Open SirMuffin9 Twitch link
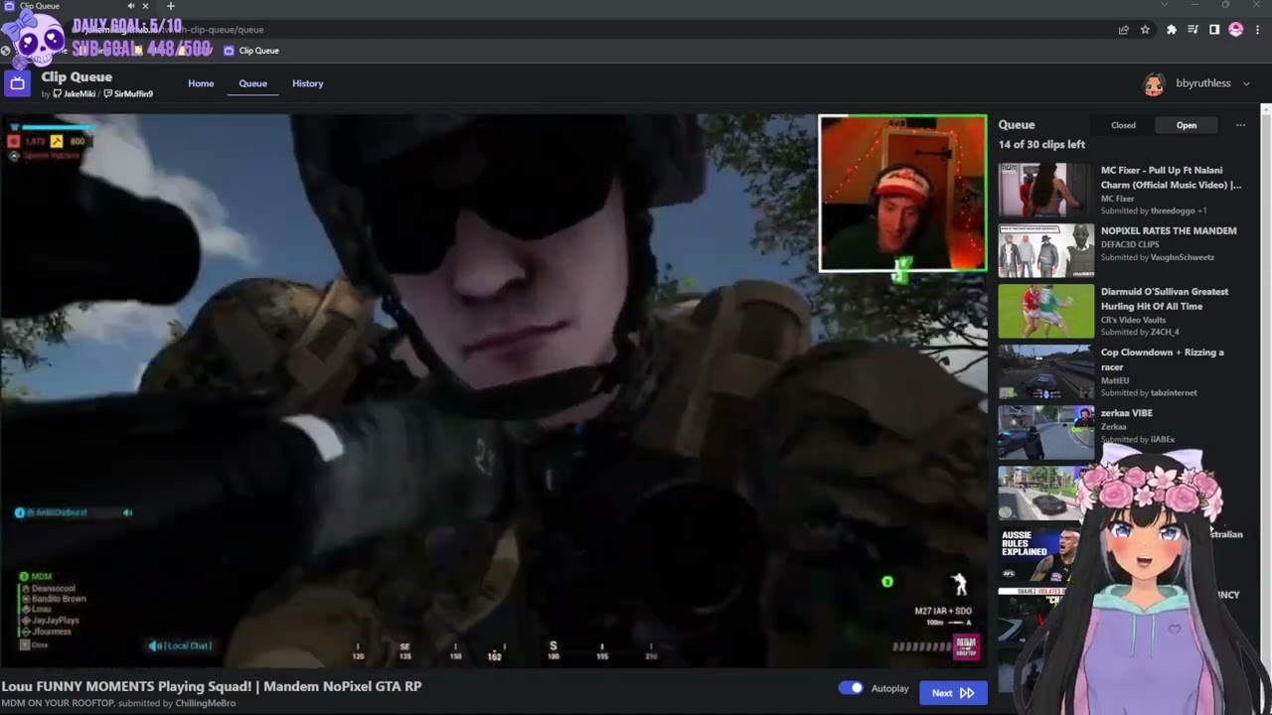Viewport: 1272px width, 715px height. click(x=128, y=94)
